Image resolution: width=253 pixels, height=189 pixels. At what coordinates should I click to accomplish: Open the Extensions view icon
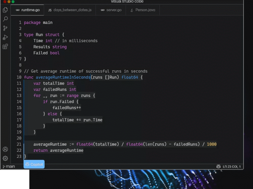click(5, 46)
